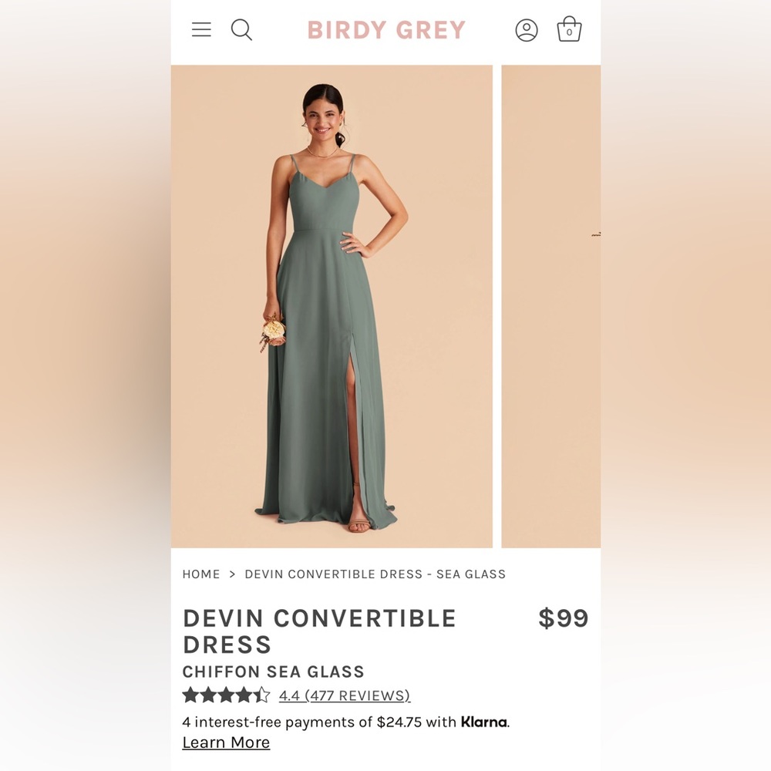Navigate to HOME via the breadcrumb

201,574
